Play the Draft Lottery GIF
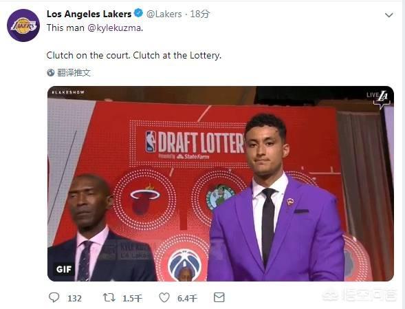Screen dimensions: 405x309 221,184
